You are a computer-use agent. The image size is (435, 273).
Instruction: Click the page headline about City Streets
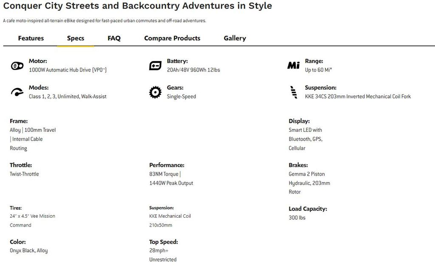tap(138, 6)
